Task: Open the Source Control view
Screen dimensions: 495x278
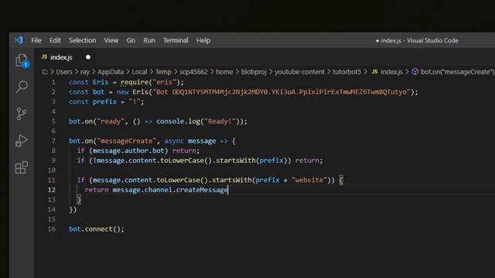Action: point(21,114)
